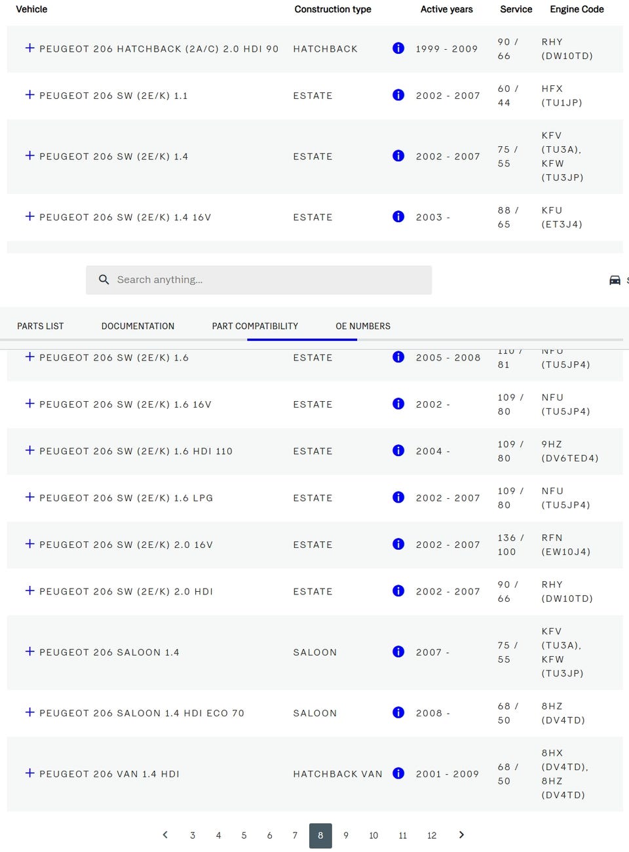Jump to page 9

(x=346, y=836)
